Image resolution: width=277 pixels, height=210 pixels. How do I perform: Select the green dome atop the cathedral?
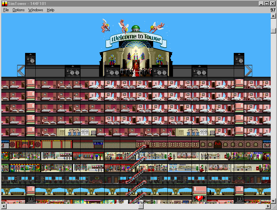[x=135, y=28]
